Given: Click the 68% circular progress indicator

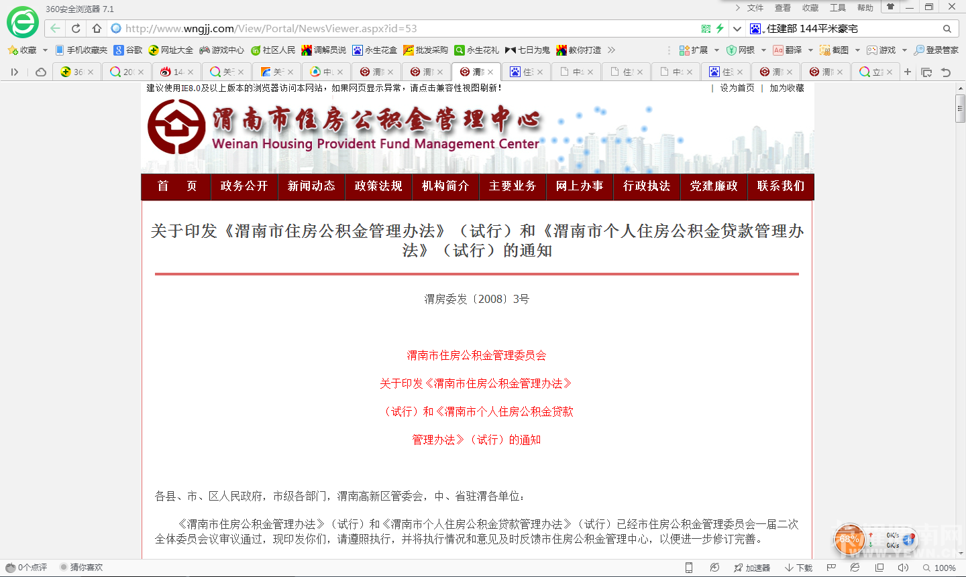Looking at the screenshot, I should point(849,539).
